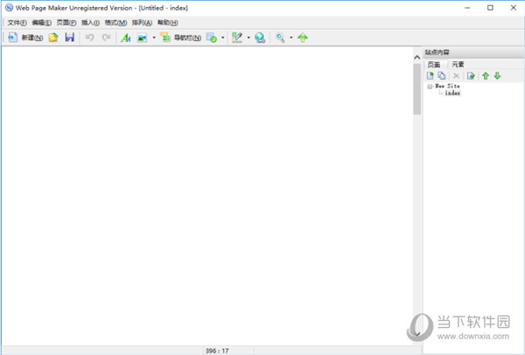Click the green up-arrow publish icon

pos(303,38)
